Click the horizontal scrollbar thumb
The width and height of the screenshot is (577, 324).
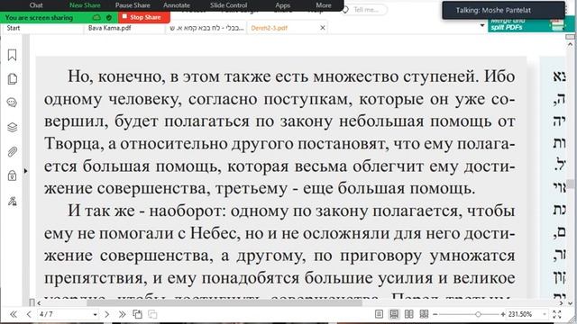(x=224, y=303)
